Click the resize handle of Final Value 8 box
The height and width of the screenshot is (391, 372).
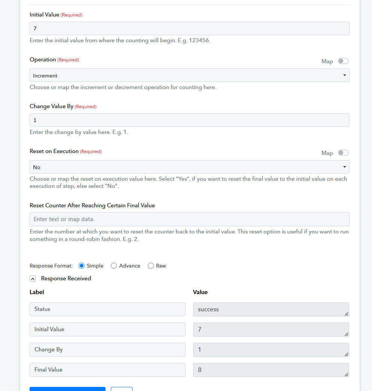pos(346,375)
